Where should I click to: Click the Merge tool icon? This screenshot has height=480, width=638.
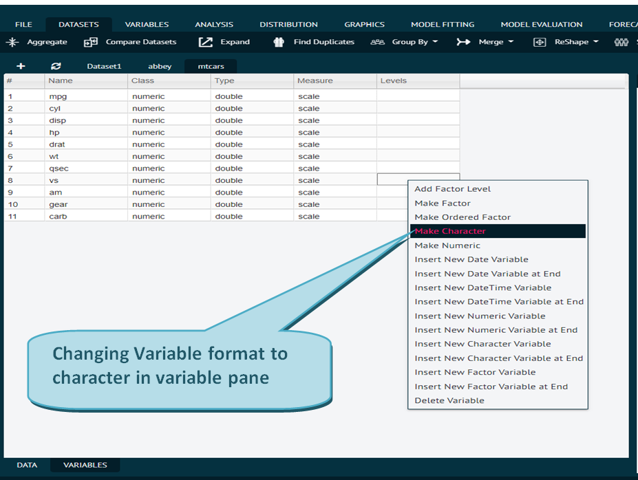[x=463, y=42]
